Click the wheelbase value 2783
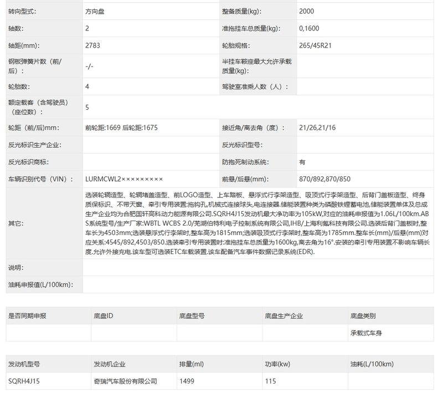Screen dimensions: 443x393 (93, 45)
